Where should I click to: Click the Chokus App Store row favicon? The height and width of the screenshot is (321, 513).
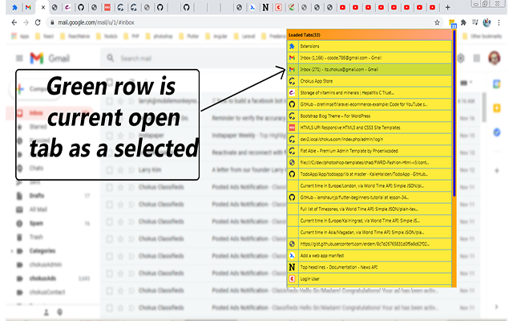(x=292, y=81)
